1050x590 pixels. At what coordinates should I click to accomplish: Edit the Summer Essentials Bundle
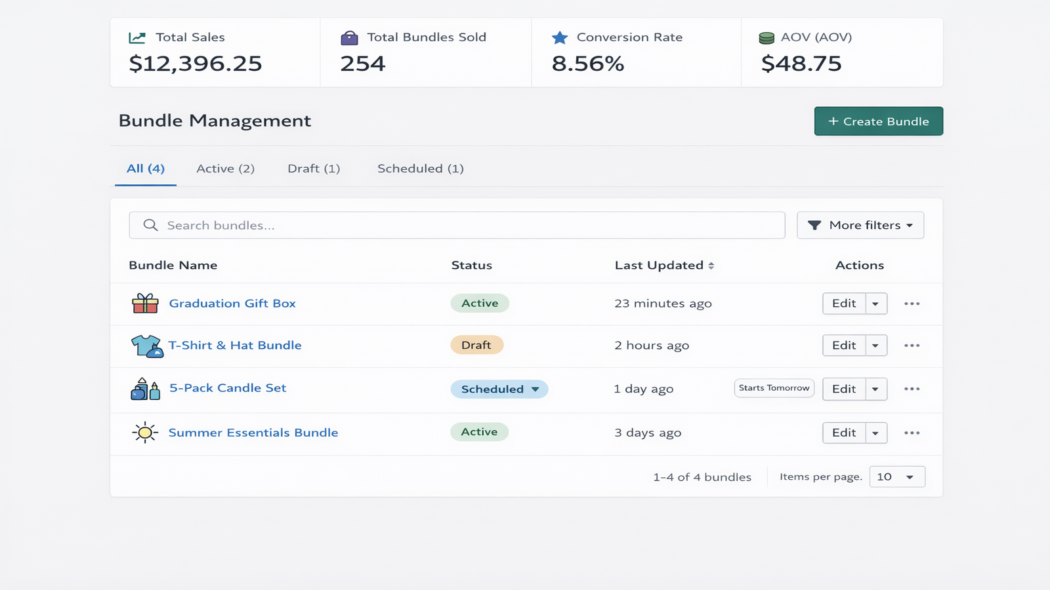(x=845, y=433)
